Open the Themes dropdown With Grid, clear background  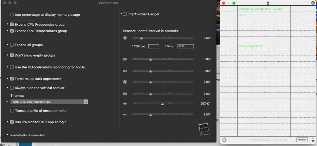[49, 102]
